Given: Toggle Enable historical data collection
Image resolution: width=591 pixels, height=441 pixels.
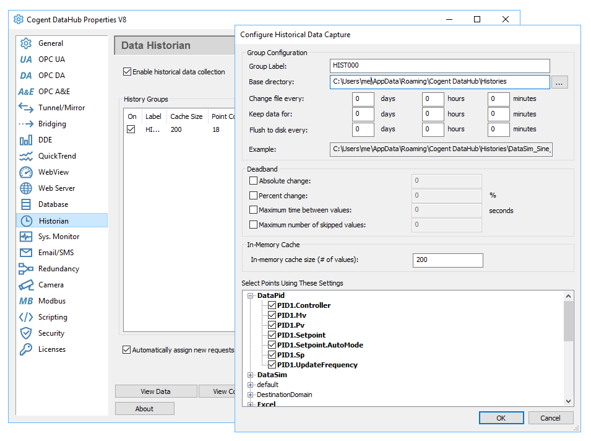Looking at the screenshot, I should coord(127,72).
